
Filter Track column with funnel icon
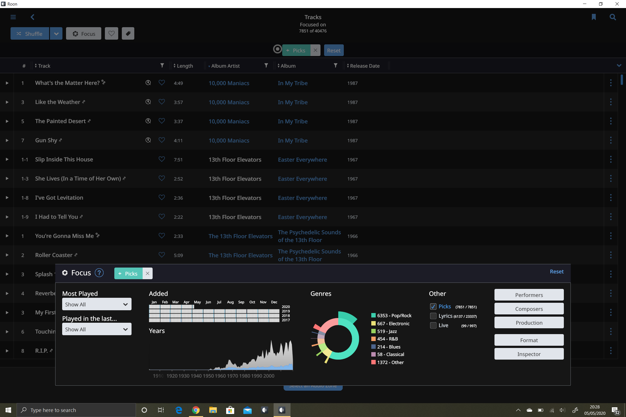pyautogui.click(x=162, y=65)
